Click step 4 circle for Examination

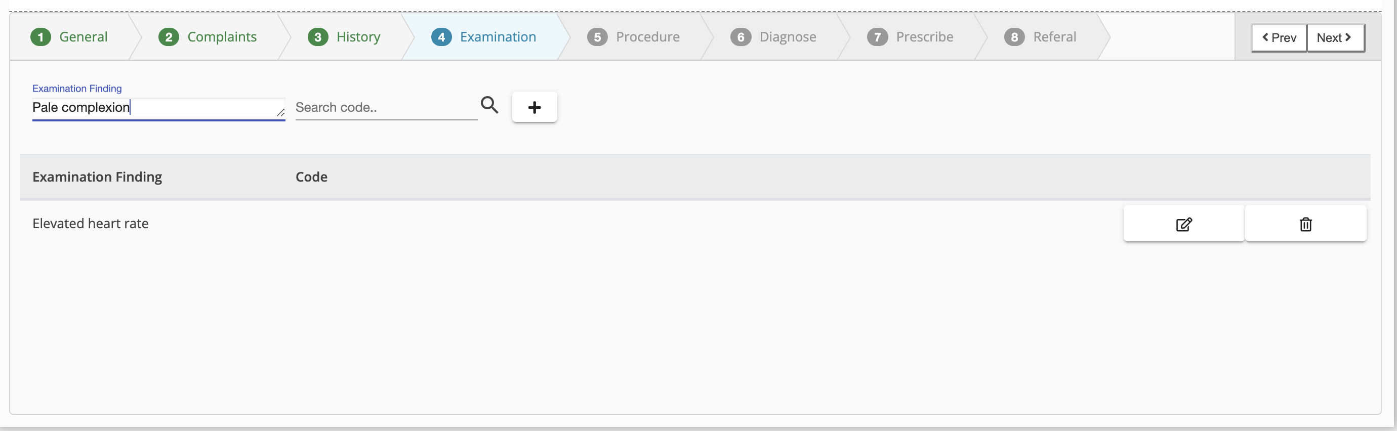coord(441,37)
